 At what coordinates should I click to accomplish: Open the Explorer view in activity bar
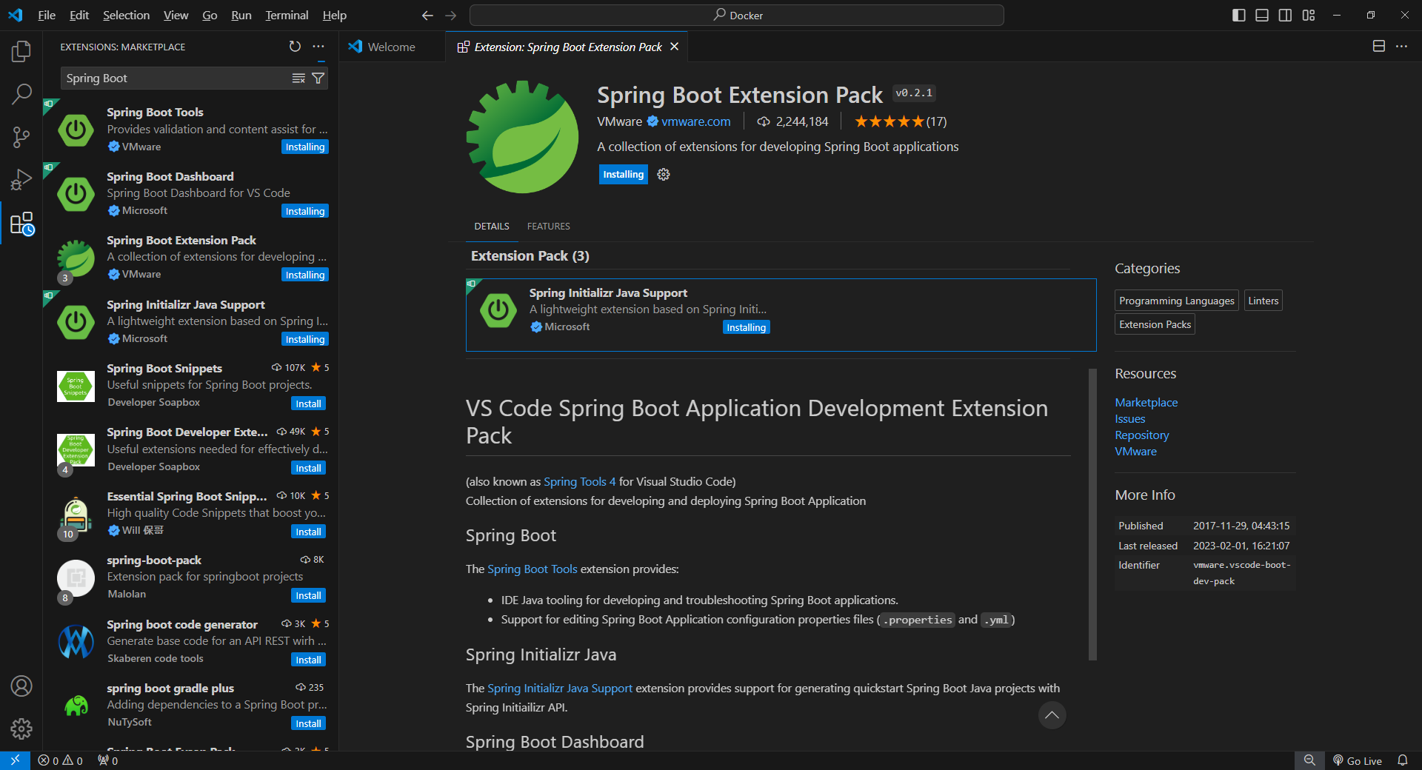(x=21, y=51)
